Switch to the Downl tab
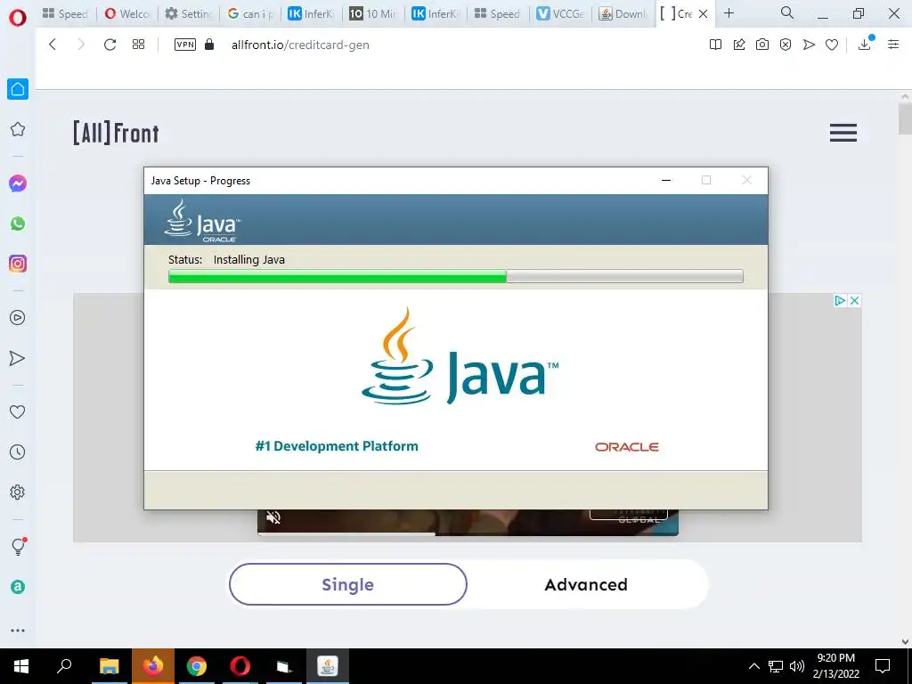Image resolution: width=912 pixels, height=684 pixels. click(623, 14)
